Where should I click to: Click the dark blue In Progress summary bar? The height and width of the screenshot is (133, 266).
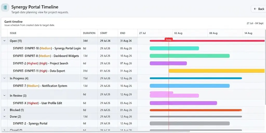[x=196, y=78]
